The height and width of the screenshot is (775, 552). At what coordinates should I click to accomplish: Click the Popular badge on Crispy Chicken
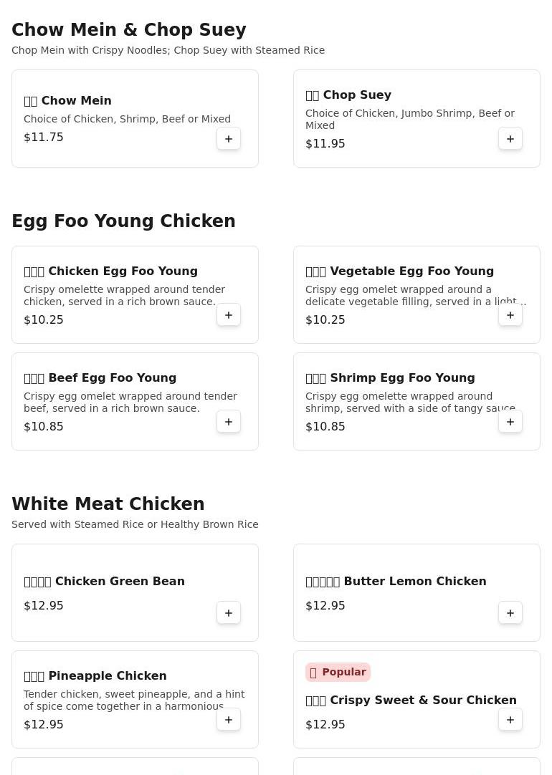coord(338,672)
